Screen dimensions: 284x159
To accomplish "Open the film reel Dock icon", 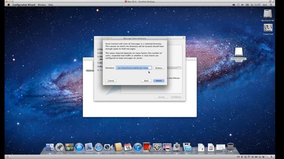I will click(157, 147).
